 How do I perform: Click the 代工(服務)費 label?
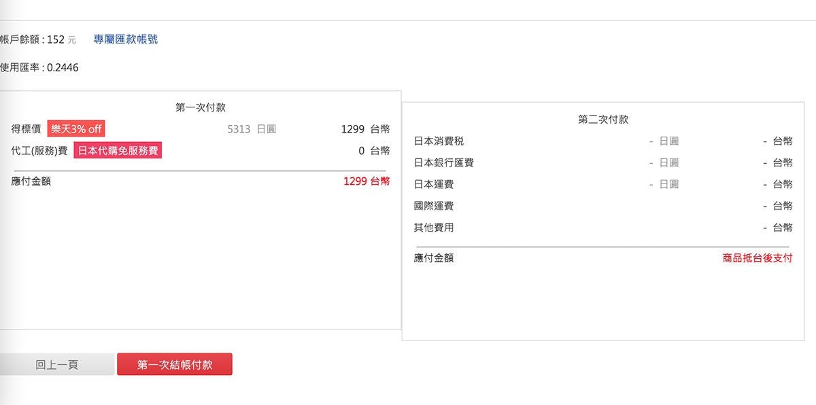coord(39,151)
